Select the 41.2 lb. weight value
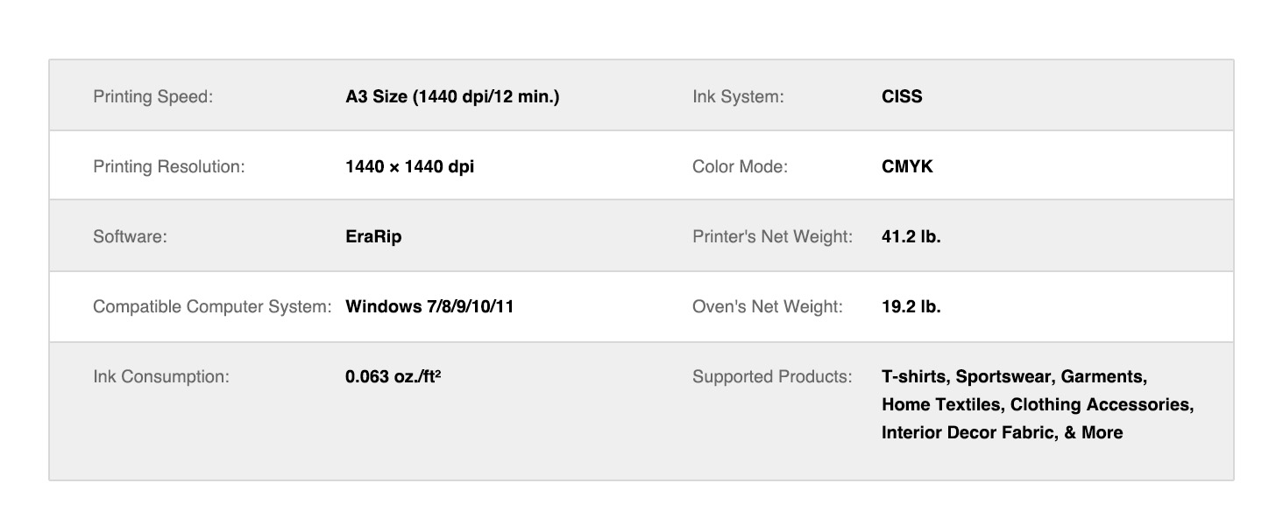 coord(911,236)
